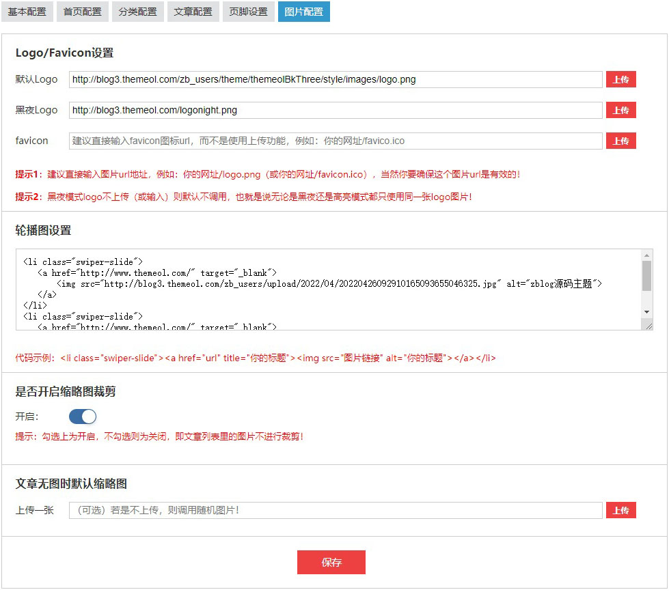Click 上传 button for 默认Logo
This screenshot has height=592, width=669.
click(620, 79)
